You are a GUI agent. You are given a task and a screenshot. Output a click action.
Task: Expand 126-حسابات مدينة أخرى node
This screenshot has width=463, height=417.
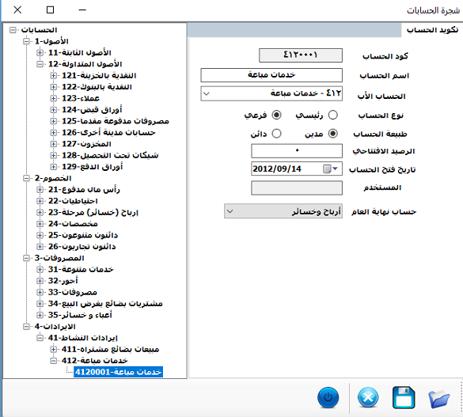(x=54, y=132)
